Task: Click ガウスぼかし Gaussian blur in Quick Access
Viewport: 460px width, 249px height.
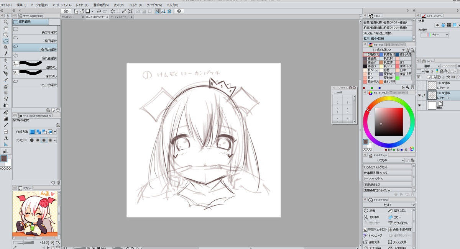Action: [401, 223]
